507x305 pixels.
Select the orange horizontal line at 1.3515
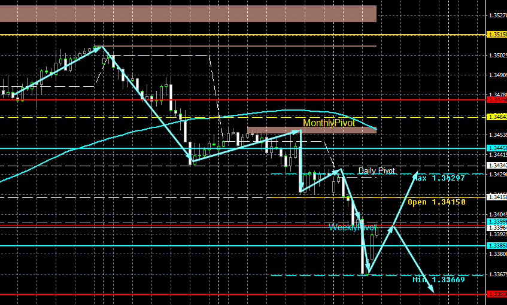[x=242, y=35]
